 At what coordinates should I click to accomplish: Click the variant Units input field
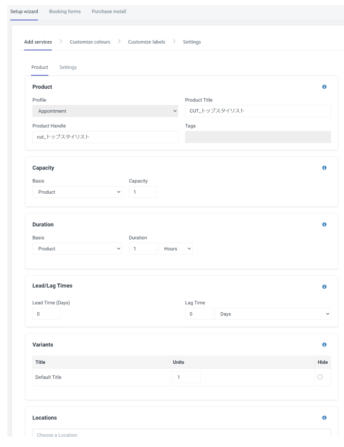(187, 377)
